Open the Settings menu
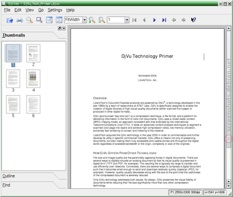The width and height of the screenshot is (233, 197). (55, 10)
